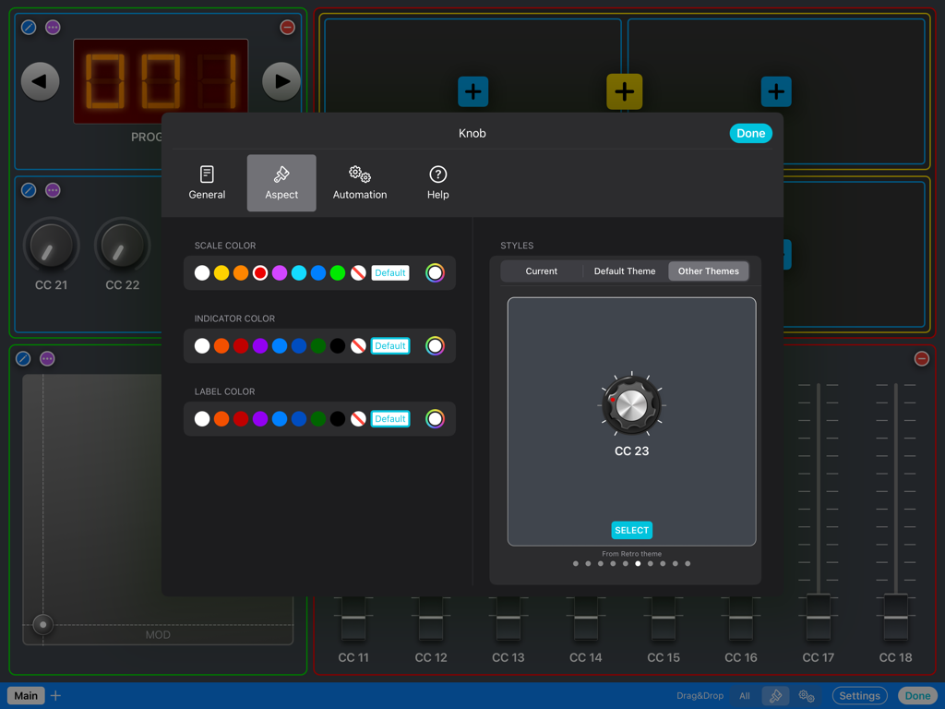Click a pagination dot under the style preview

(637, 563)
